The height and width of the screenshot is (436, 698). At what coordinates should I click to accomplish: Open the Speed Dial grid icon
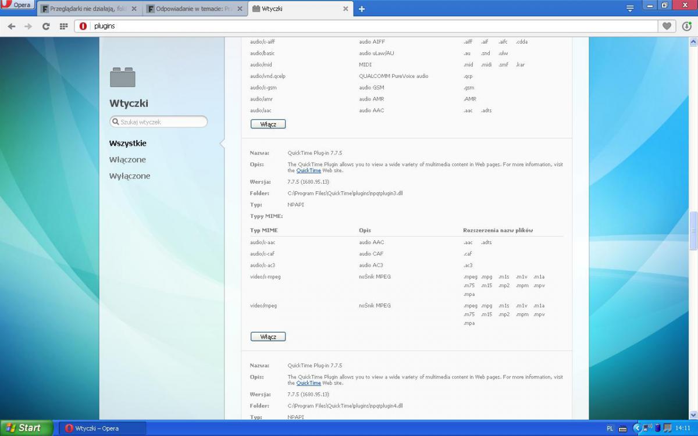[x=64, y=26]
